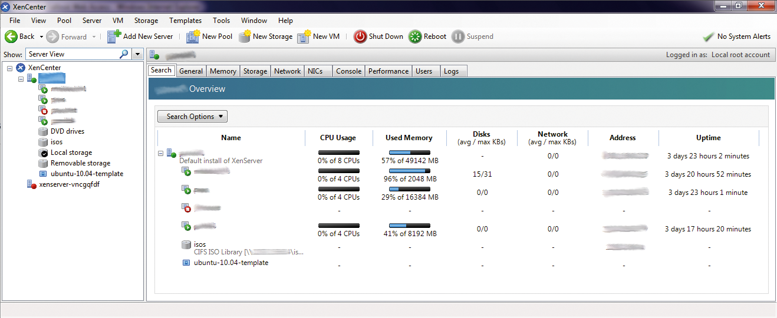
Task: Switch to the Performance tab
Action: coord(388,71)
